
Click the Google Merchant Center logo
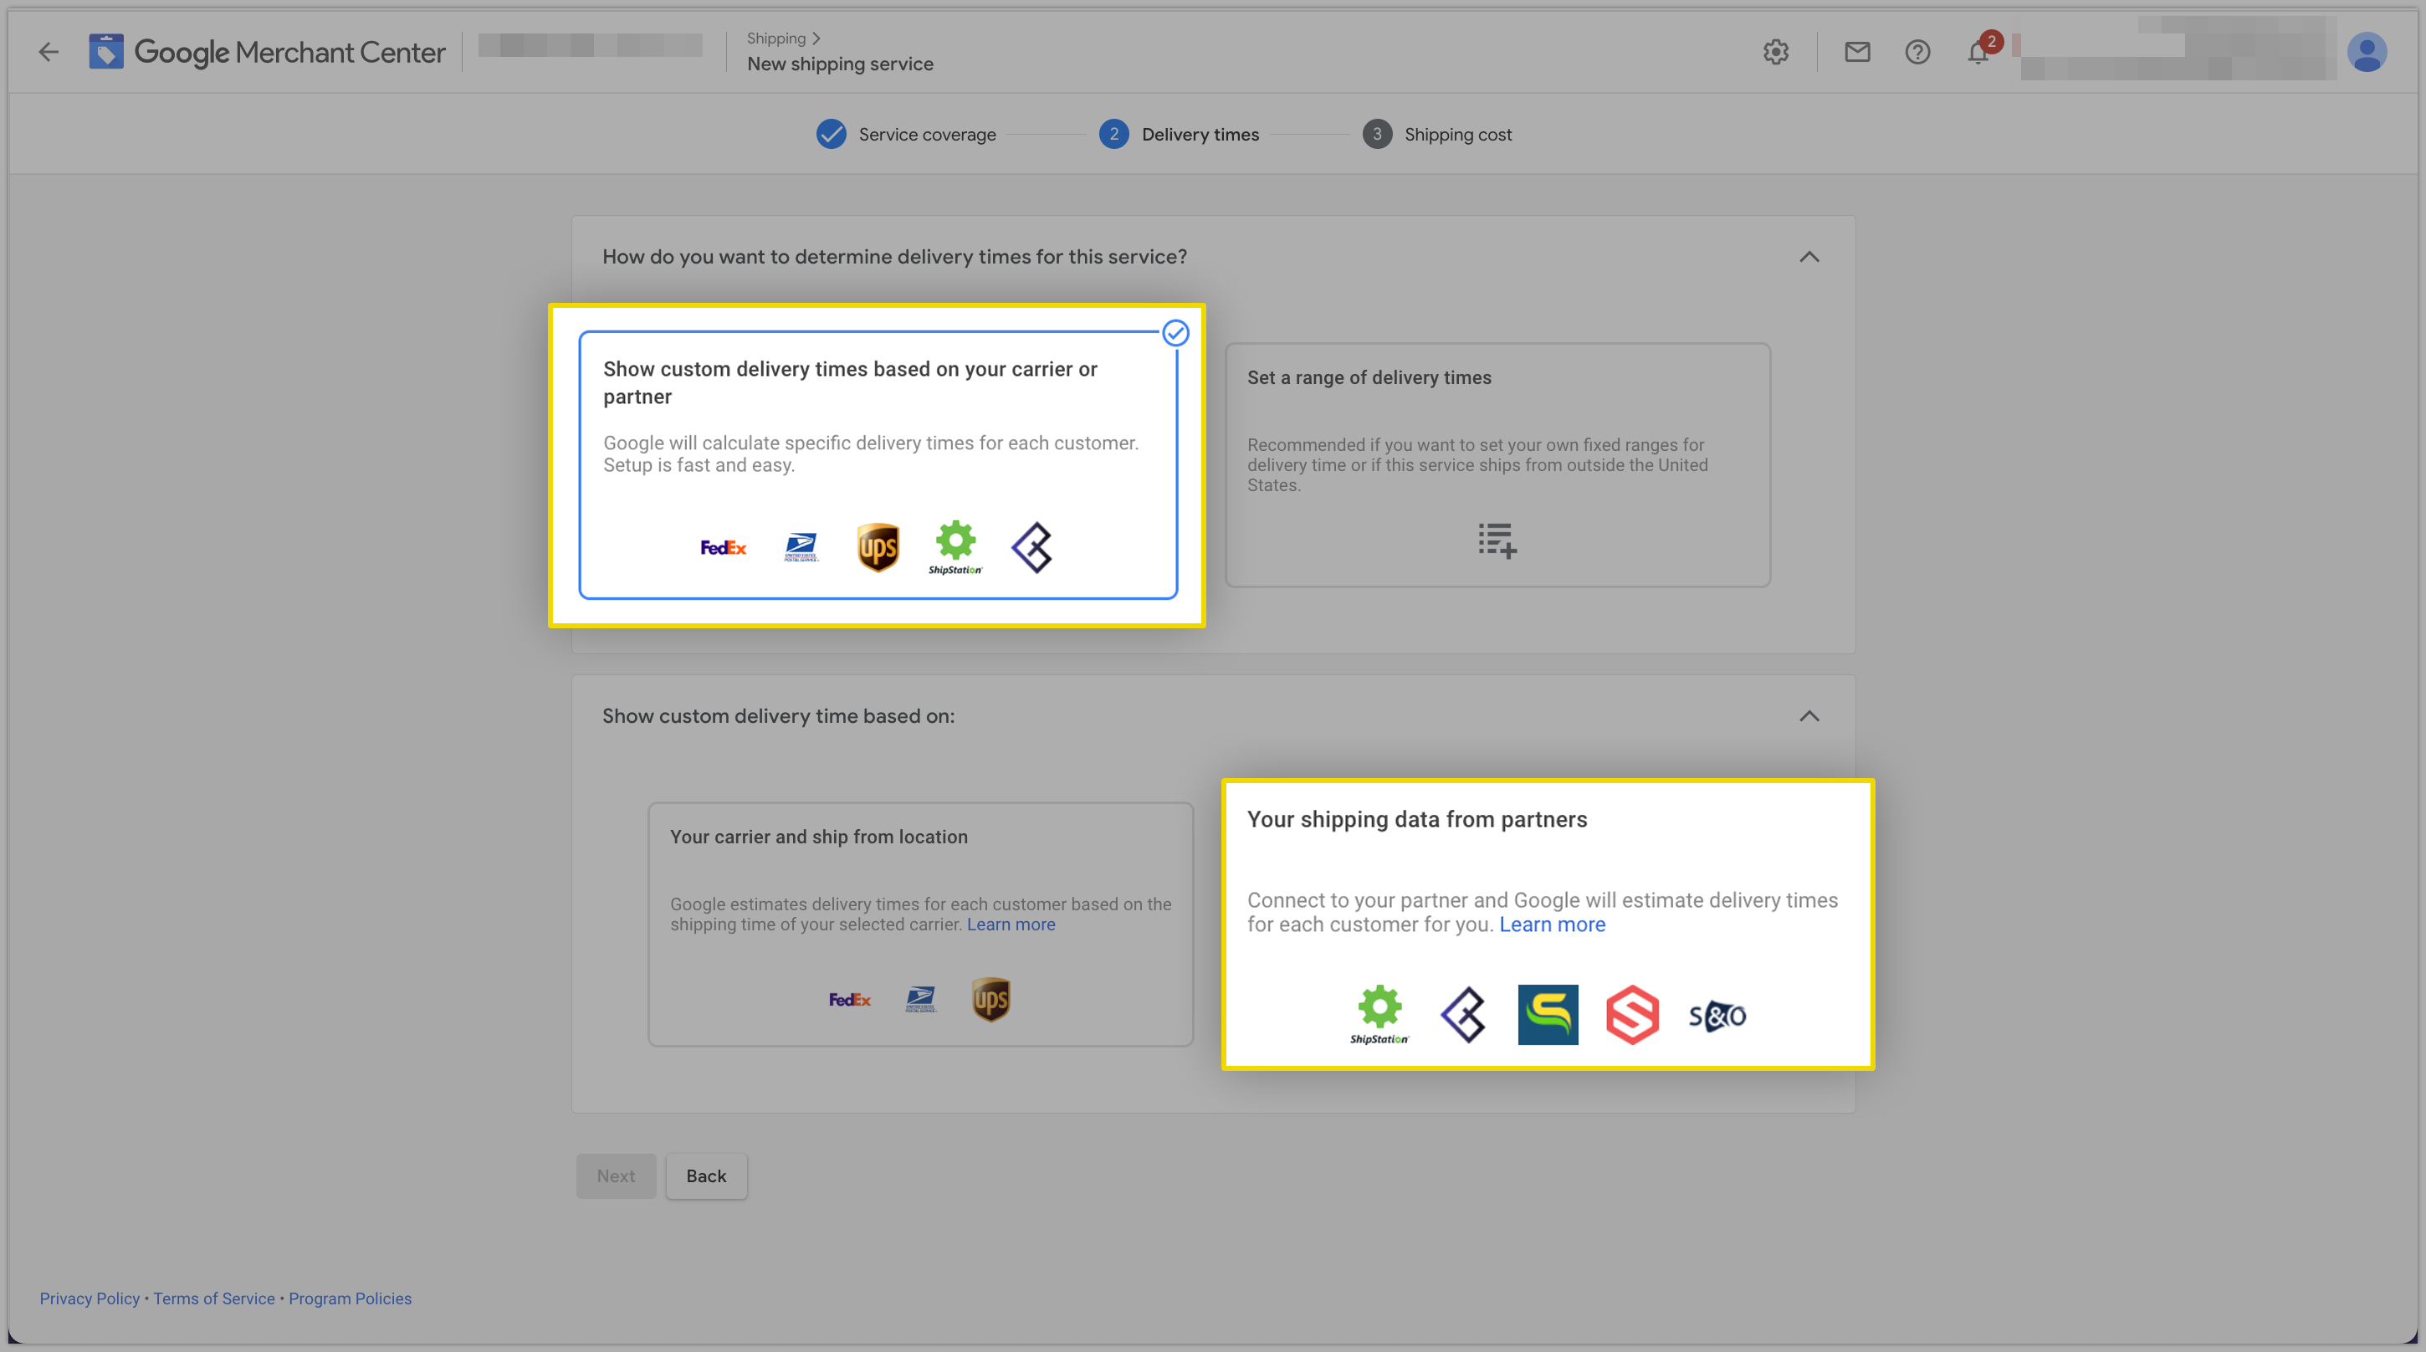click(x=267, y=52)
